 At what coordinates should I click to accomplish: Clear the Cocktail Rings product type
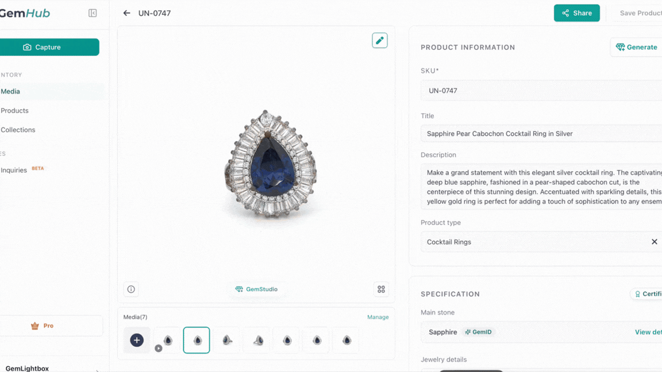pos(654,242)
